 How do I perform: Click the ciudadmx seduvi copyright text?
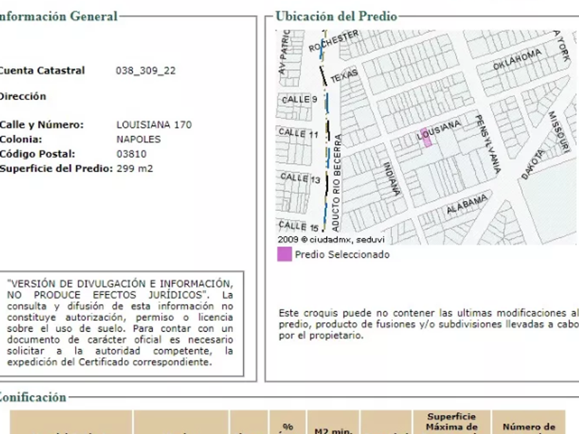pos(331,240)
